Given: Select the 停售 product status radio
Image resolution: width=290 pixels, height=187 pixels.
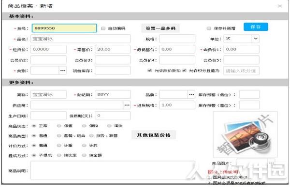Looking at the screenshot, I should click(59, 126).
